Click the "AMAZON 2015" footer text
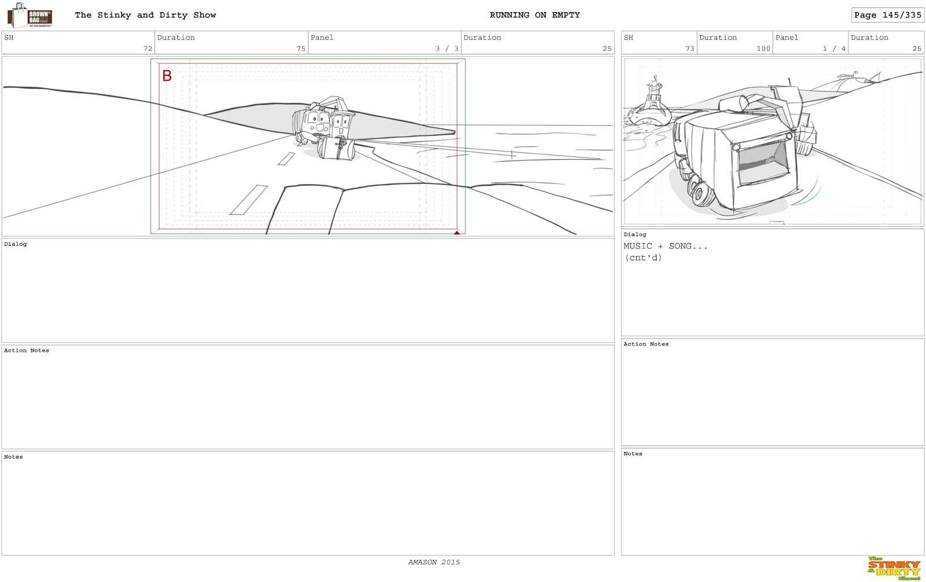Image resolution: width=926 pixels, height=582 pixels. pyautogui.click(x=434, y=562)
